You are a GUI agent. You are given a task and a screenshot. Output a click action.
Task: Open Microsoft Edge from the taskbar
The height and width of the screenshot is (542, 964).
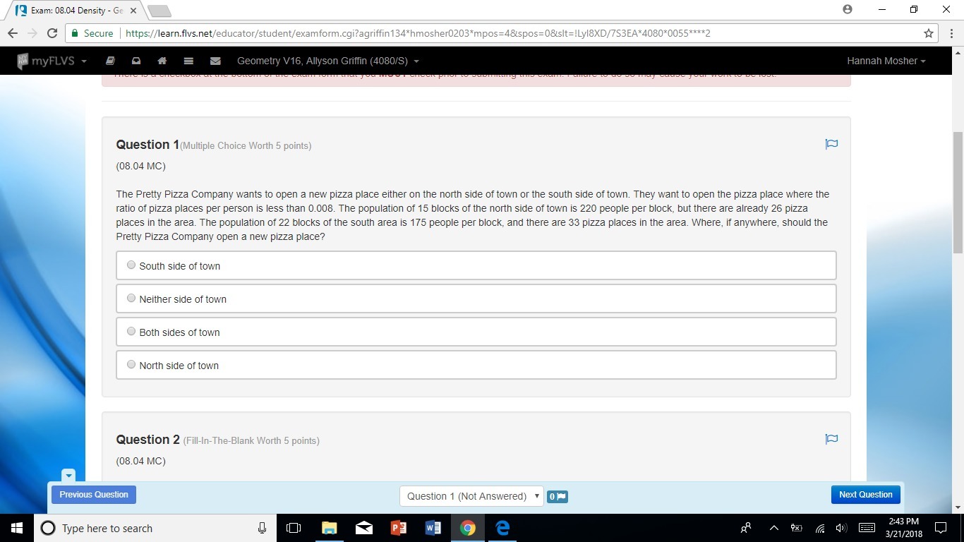[x=502, y=528]
